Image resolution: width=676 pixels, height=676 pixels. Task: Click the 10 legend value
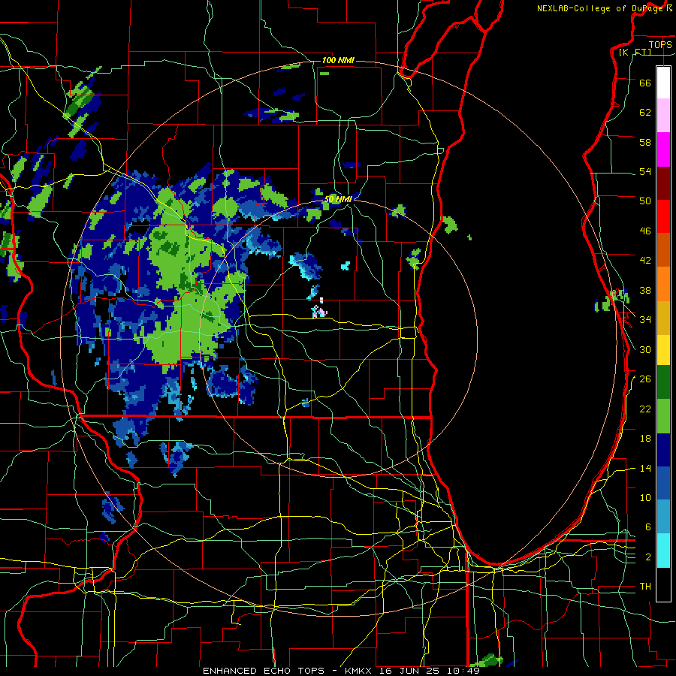point(645,497)
